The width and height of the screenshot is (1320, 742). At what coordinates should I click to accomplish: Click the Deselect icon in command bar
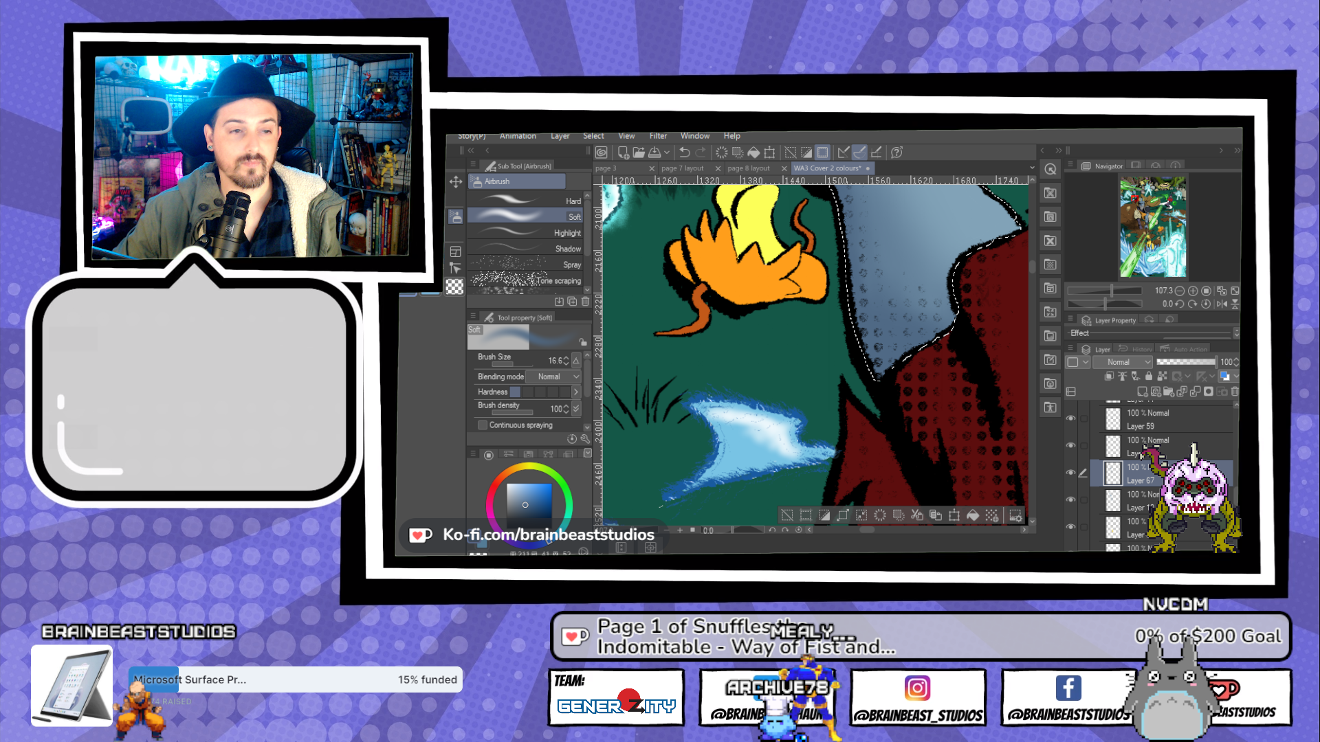coord(791,153)
